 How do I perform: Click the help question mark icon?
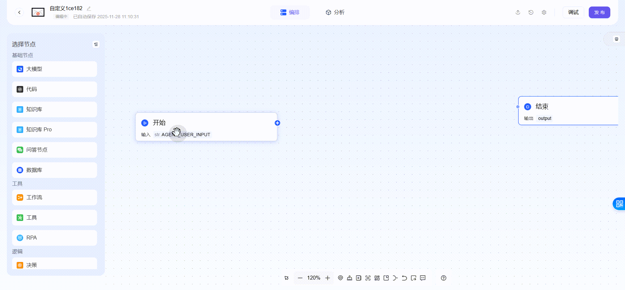point(443,278)
